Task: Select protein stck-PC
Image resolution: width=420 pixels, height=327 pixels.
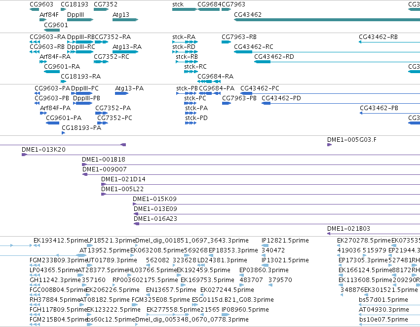Action: coord(191,103)
